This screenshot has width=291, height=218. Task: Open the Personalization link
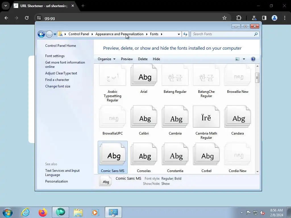(x=57, y=181)
